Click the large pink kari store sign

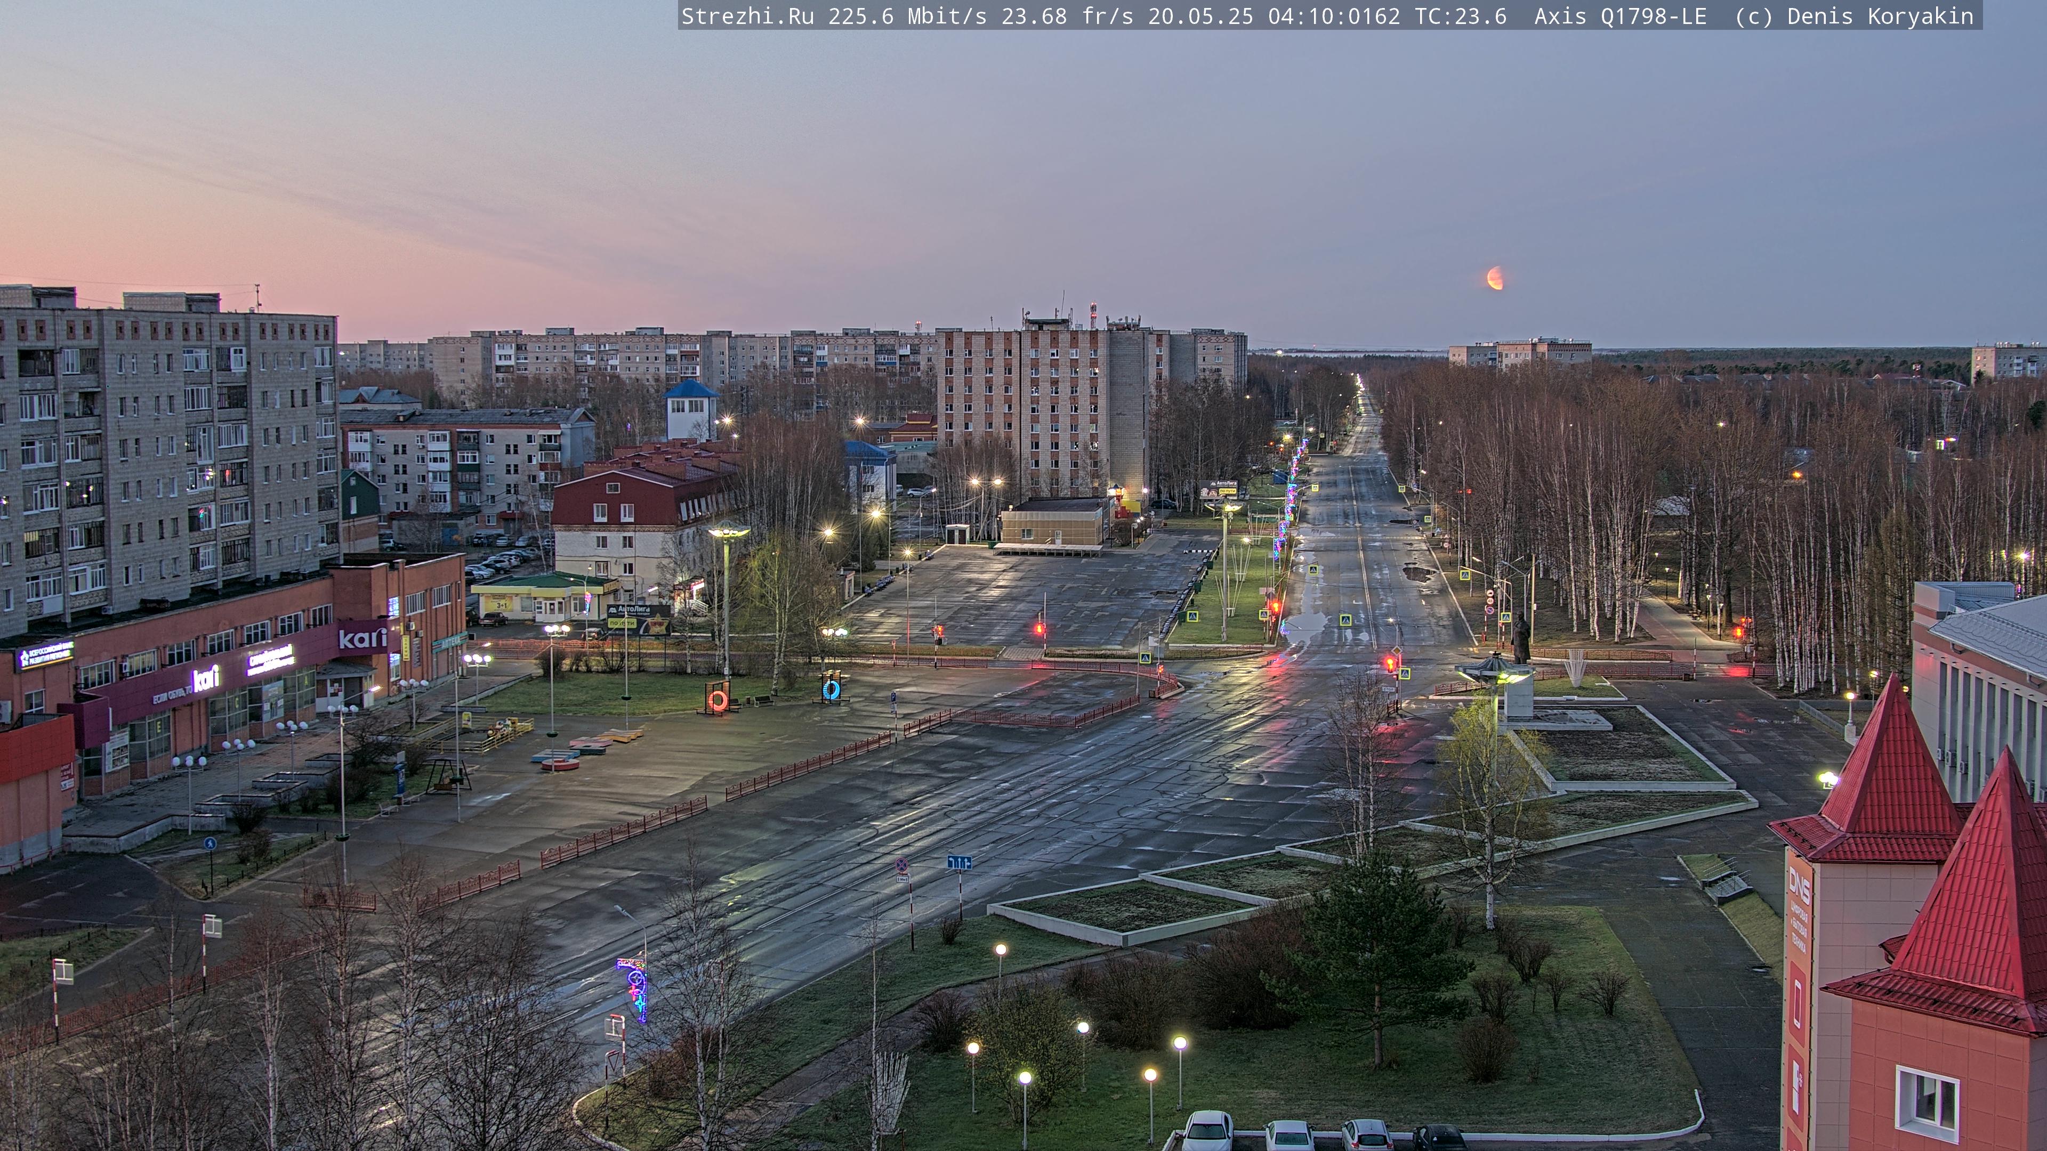click(362, 638)
